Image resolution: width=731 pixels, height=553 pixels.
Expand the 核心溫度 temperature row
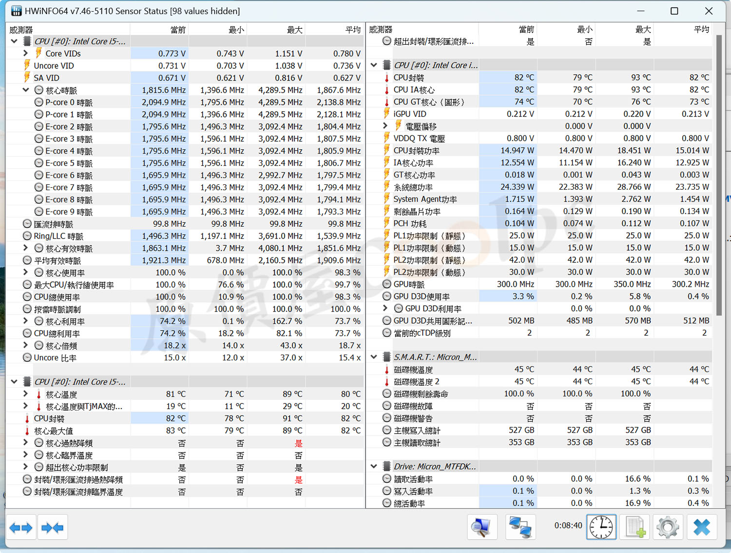[26, 394]
